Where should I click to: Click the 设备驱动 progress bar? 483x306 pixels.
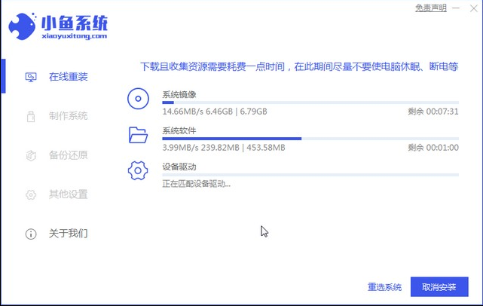point(310,175)
